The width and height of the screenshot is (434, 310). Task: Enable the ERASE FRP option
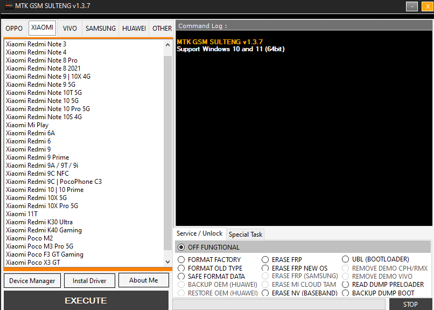[265, 260]
